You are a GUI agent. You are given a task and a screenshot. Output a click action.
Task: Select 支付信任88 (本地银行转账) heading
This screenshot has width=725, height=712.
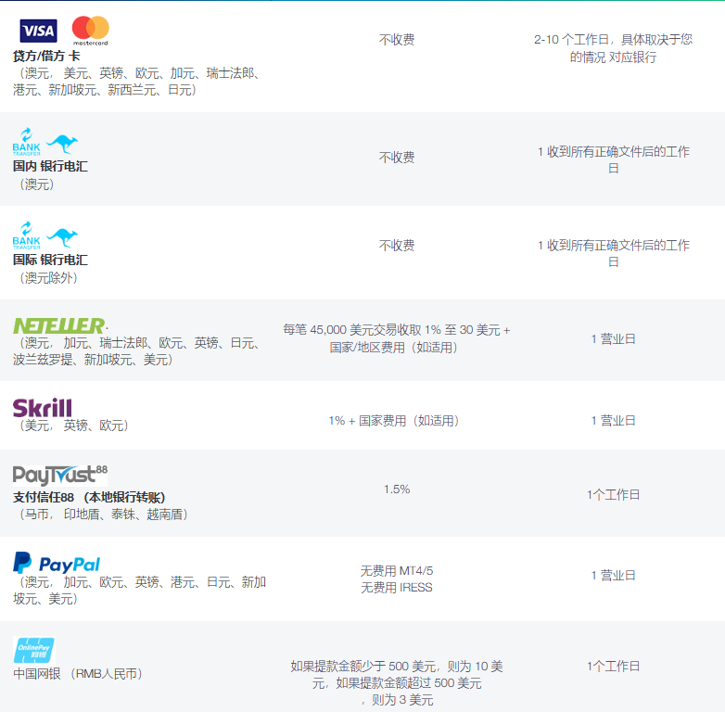(x=89, y=498)
